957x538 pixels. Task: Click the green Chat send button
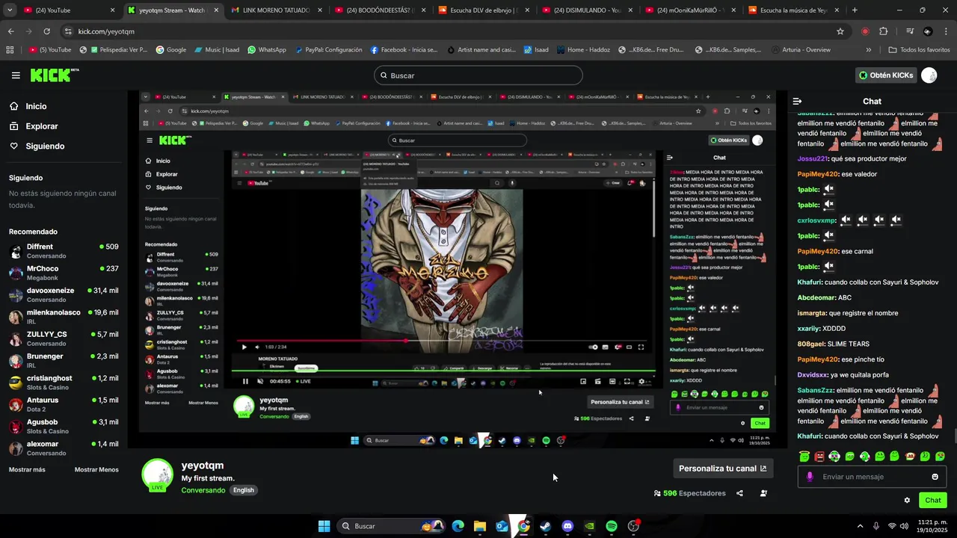[933, 501]
